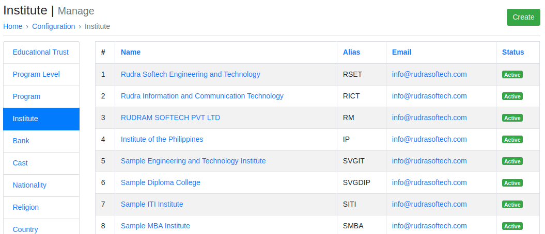Sort table by Name column header
Viewport: 545px width, 234px height.
tap(131, 52)
